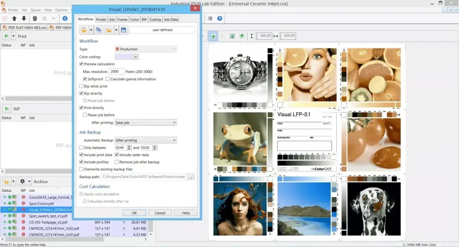459x247 pixels.
Task: Toggle Overwrite existing backup files checkbox
Action: (x=81, y=169)
